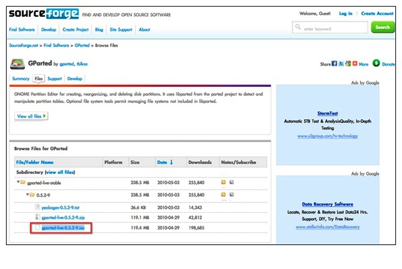
Task: Click the Donate link text
Action: pos(389,64)
